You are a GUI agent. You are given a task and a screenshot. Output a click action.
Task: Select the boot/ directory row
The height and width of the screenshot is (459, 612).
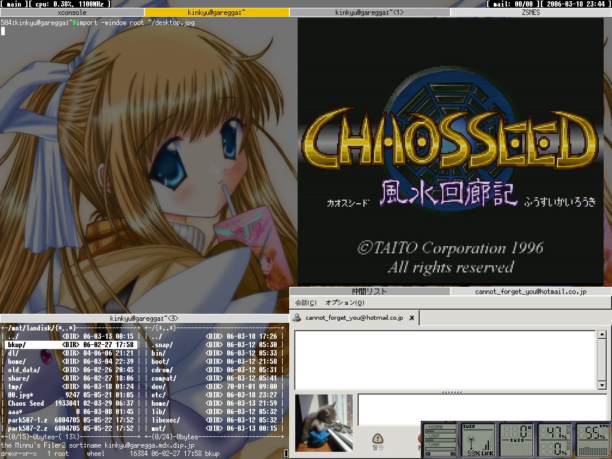[x=215, y=362]
